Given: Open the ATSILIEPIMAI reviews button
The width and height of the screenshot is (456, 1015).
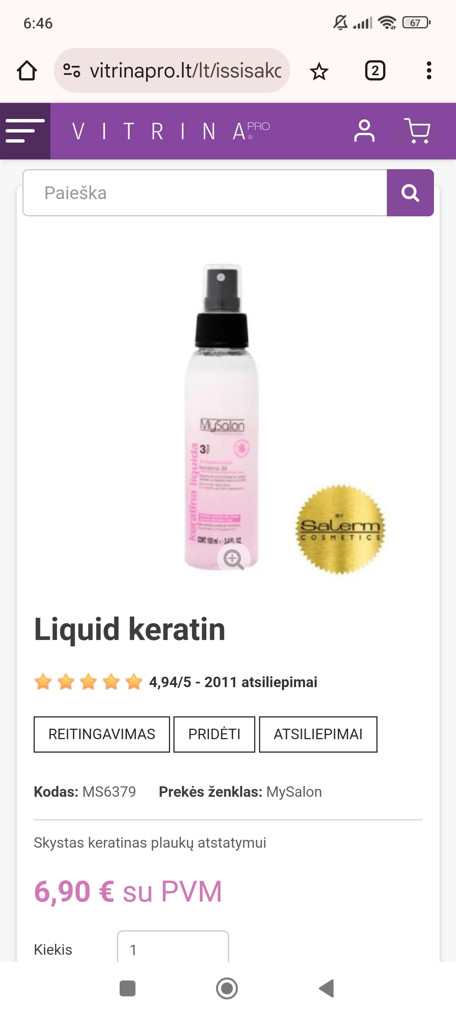Looking at the screenshot, I should tap(318, 734).
